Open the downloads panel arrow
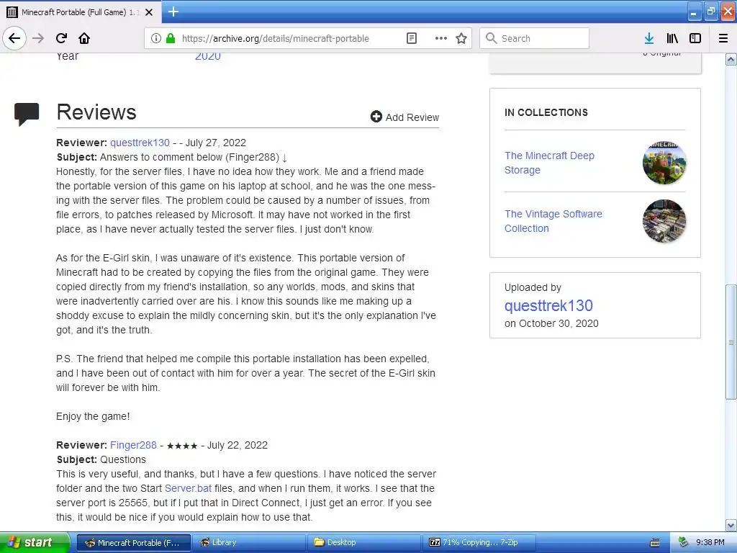The height and width of the screenshot is (553, 737). (649, 38)
